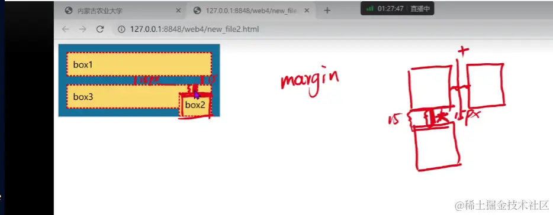The image size is (553, 215).
Task: Click the box1 element
Action: pos(139,64)
